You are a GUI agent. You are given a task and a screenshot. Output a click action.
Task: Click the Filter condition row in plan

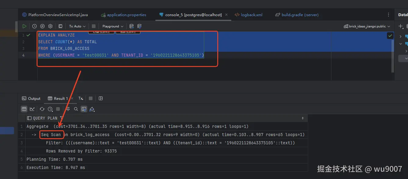[x=166, y=143]
